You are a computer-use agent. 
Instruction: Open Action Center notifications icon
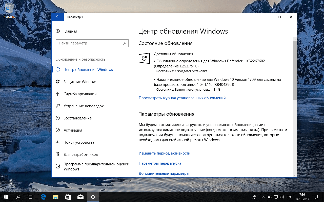(x=315, y=197)
